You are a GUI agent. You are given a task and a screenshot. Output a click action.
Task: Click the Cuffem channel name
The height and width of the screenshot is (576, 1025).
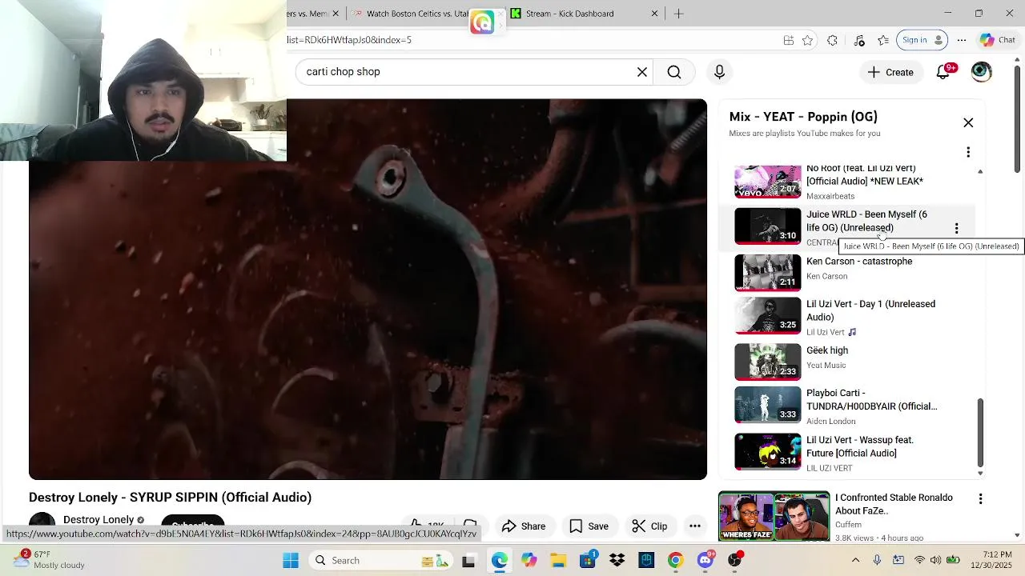[x=848, y=525]
